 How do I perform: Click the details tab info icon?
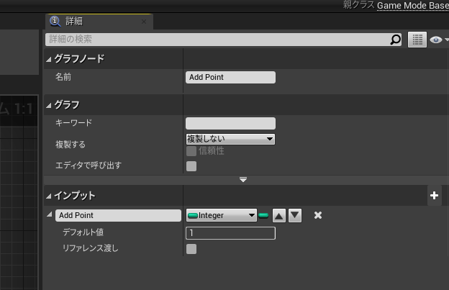click(55, 21)
